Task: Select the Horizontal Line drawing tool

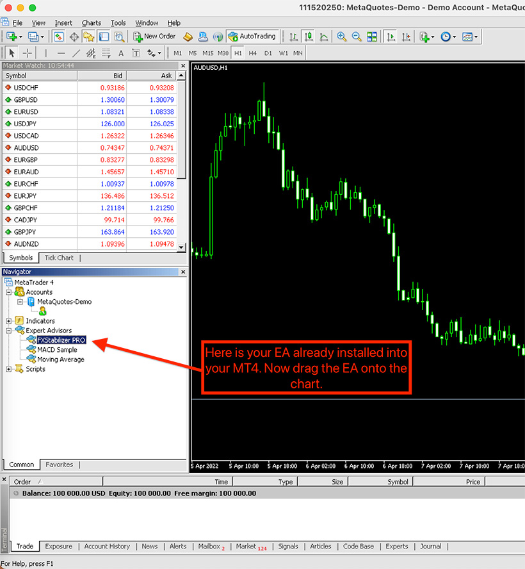Action: pyautogui.click(x=61, y=53)
